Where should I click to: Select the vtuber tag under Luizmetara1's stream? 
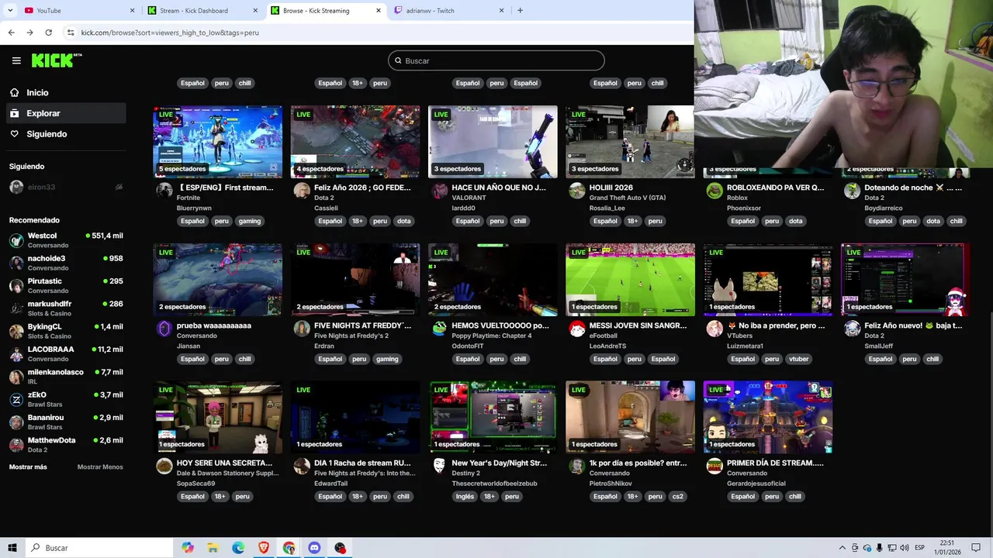coord(798,359)
